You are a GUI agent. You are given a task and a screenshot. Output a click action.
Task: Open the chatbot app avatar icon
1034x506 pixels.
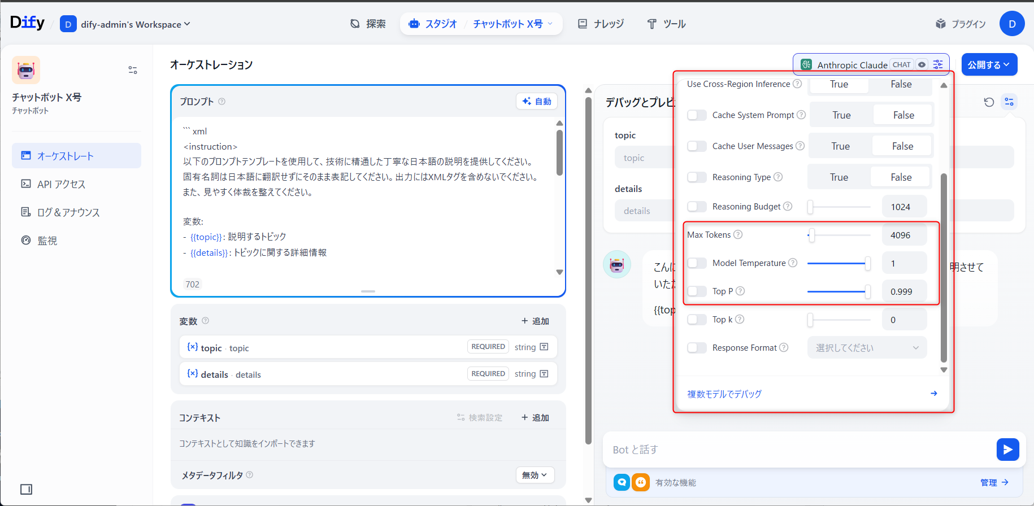point(26,70)
